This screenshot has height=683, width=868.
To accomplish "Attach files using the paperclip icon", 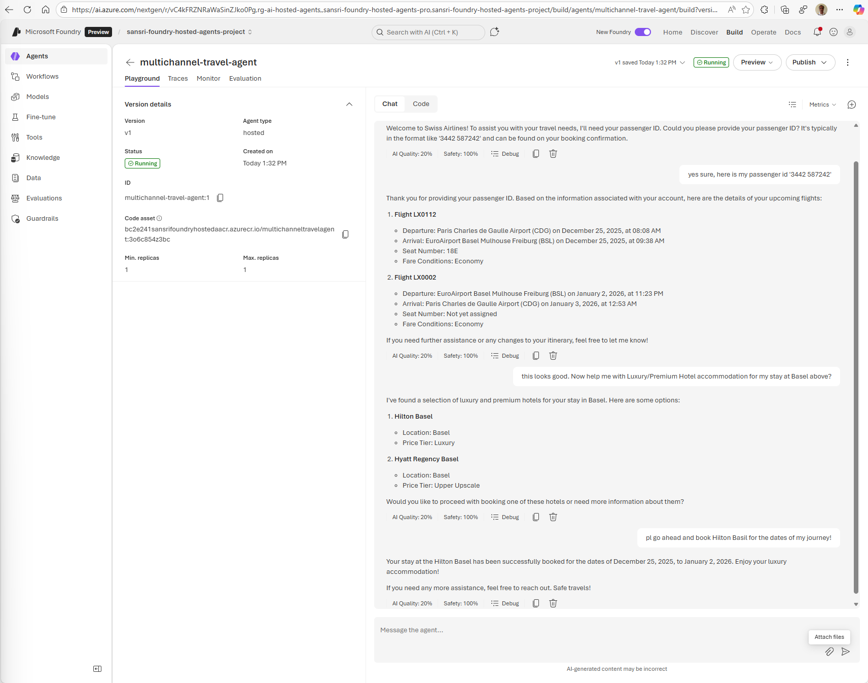I will tap(829, 652).
